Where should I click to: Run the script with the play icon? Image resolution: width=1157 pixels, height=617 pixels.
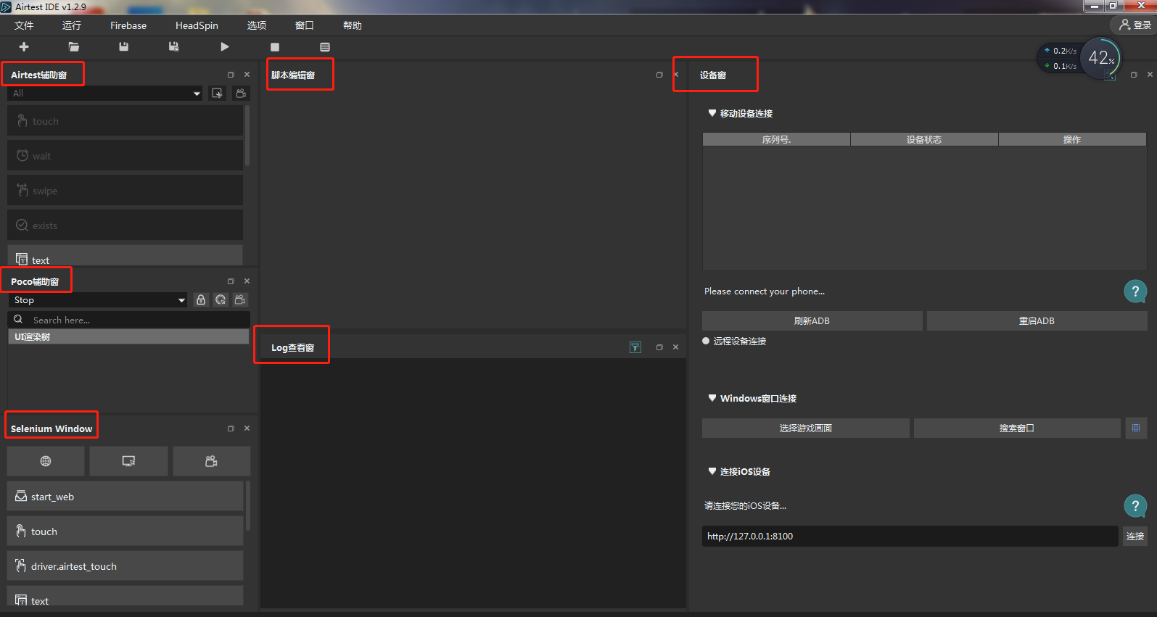coord(224,46)
